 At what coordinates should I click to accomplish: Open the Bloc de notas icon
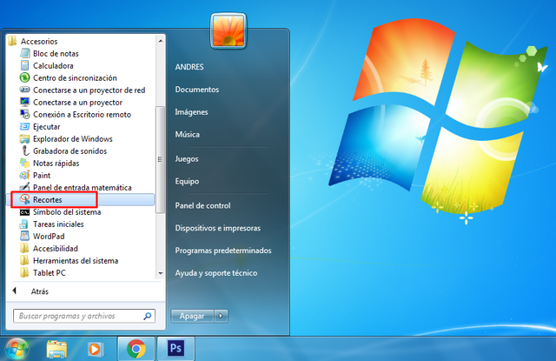[x=25, y=53]
